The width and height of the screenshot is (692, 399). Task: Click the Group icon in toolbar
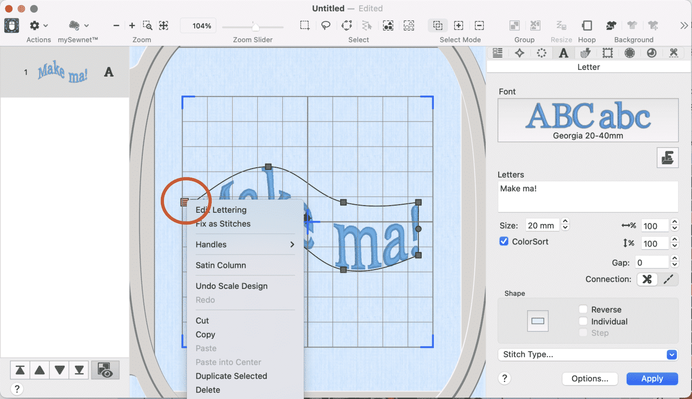514,26
